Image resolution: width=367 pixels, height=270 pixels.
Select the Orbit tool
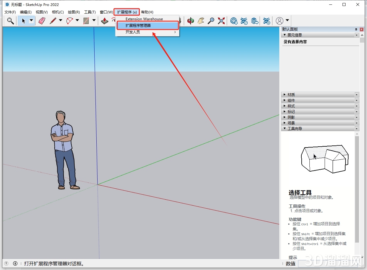190,21
